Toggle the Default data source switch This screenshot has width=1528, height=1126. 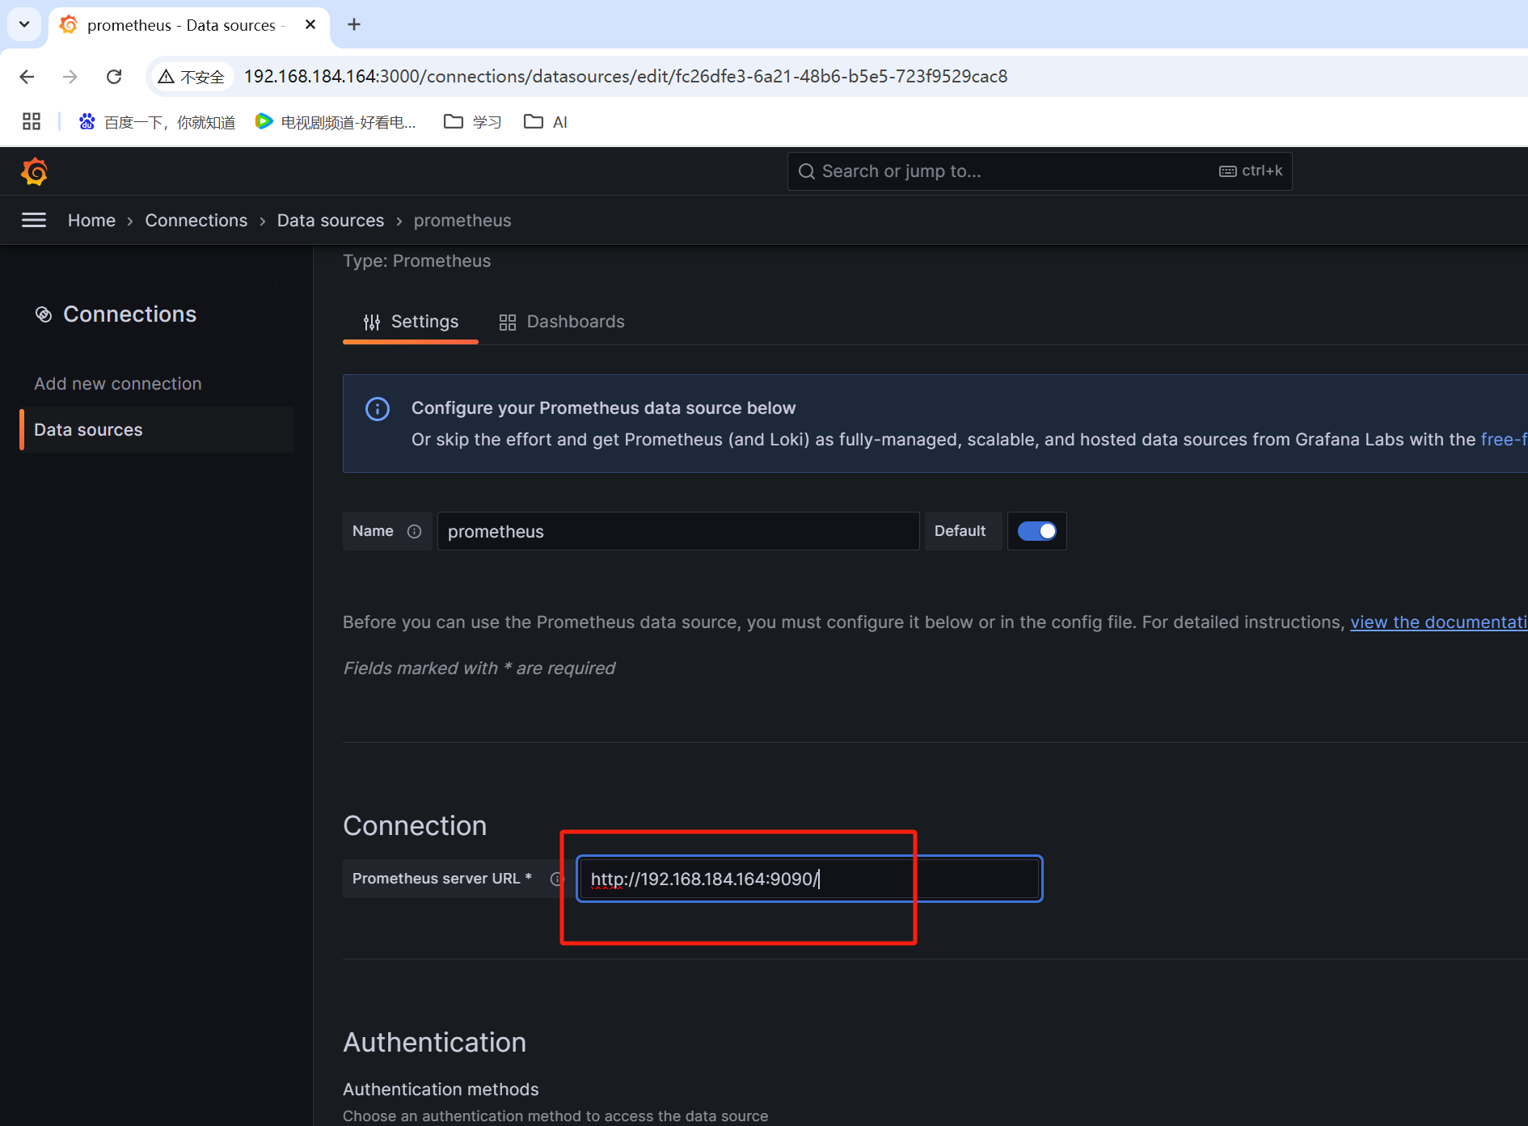1036,531
